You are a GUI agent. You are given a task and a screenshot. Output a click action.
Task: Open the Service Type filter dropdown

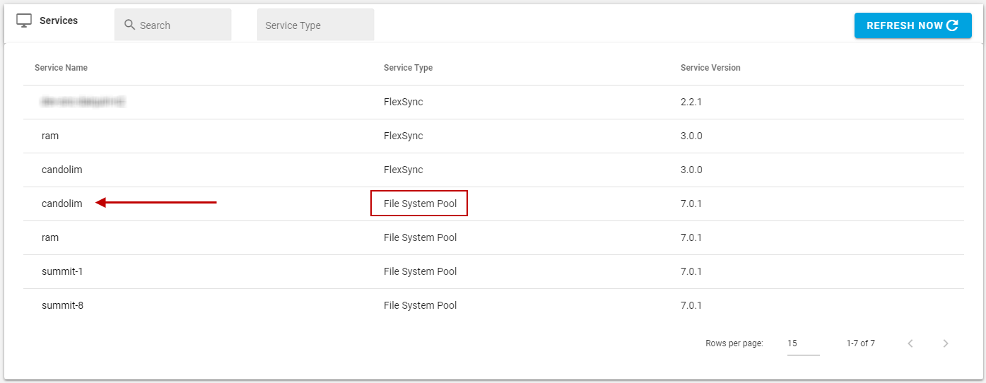pos(315,25)
